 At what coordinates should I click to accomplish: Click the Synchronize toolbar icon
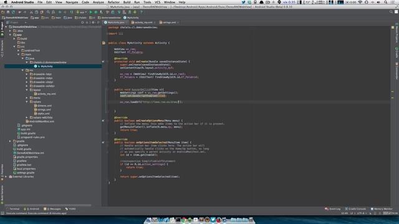click(13, 12)
